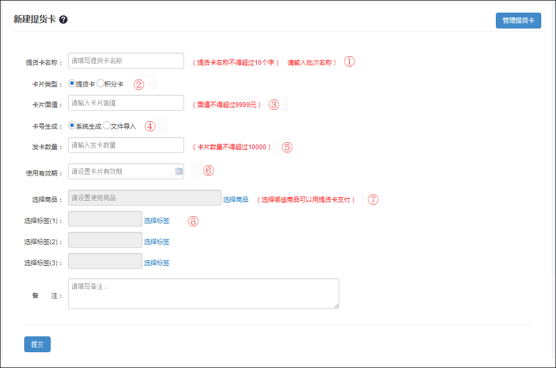The width and height of the screenshot is (556, 368).
Task: Click 选择标签 link for tag 3
Action: click(157, 263)
